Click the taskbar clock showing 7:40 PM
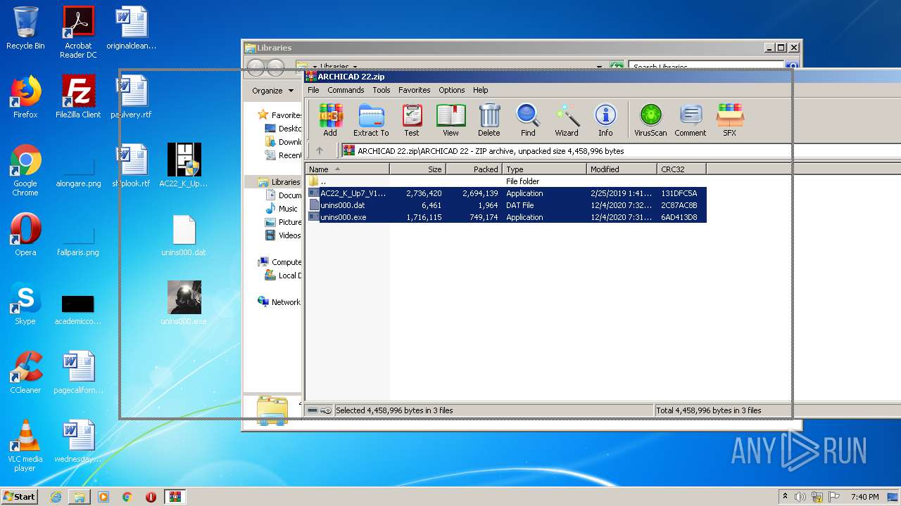This screenshot has height=506, width=901. pyautogui.click(x=864, y=497)
